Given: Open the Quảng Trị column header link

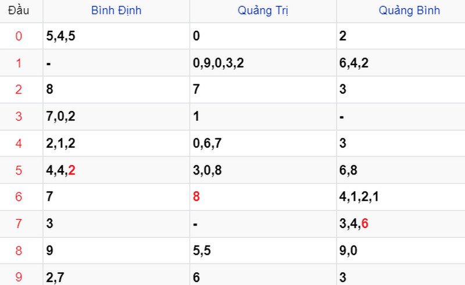Looking at the screenshot, I should click(x=262, y=10).
